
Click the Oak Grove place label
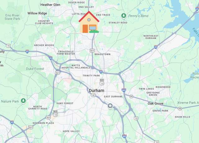[x=155, y=104]
